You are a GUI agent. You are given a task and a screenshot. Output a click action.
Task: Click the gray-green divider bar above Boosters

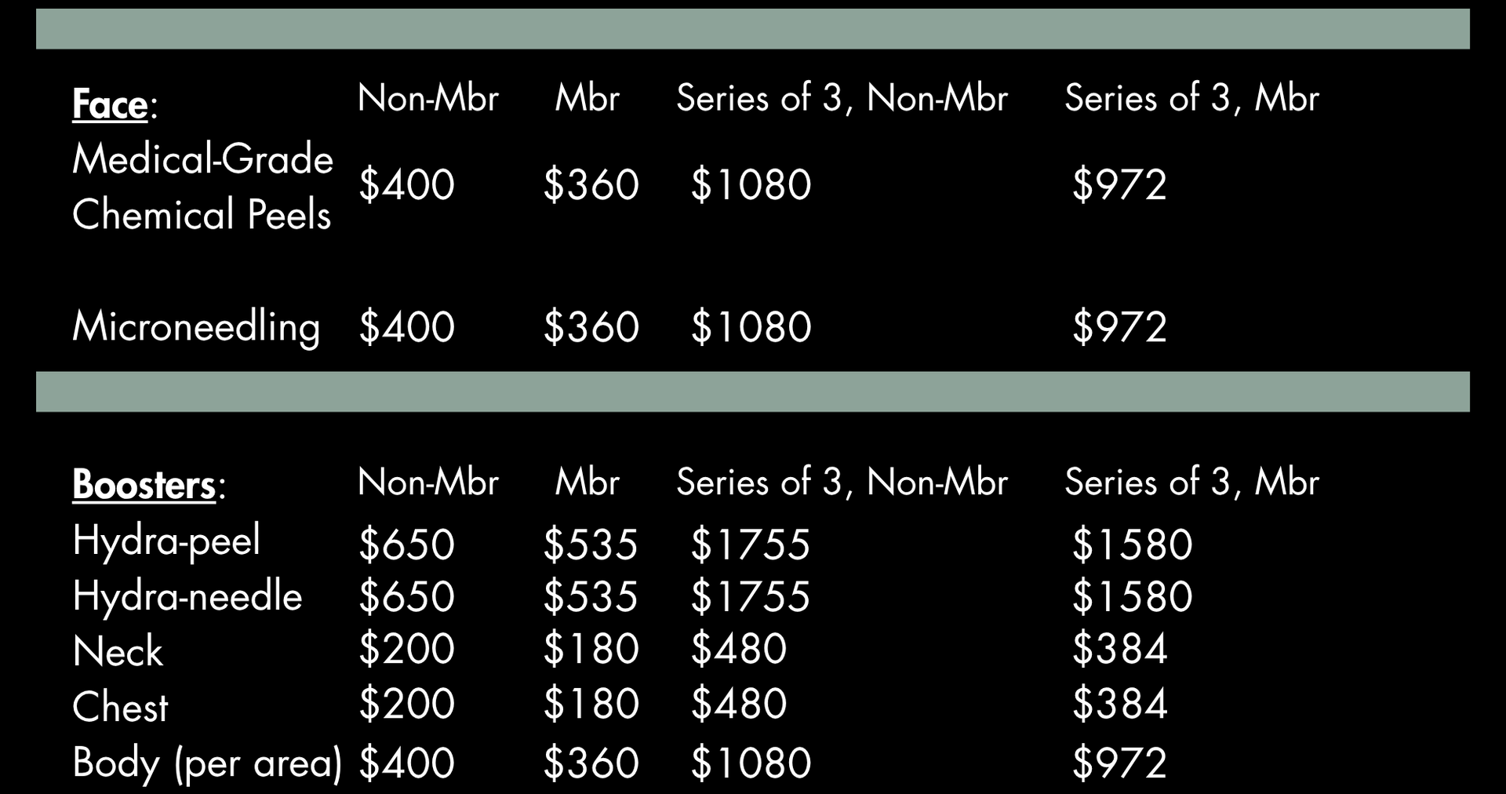(x=753, y=392)
